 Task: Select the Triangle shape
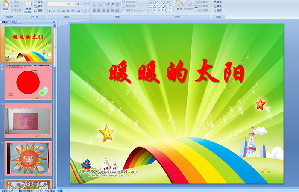click(x=154, y=6)
